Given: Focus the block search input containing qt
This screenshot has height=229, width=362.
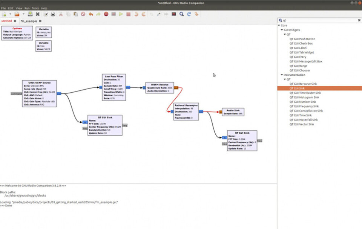Looking at the screenshot, I should coord(320,20).
